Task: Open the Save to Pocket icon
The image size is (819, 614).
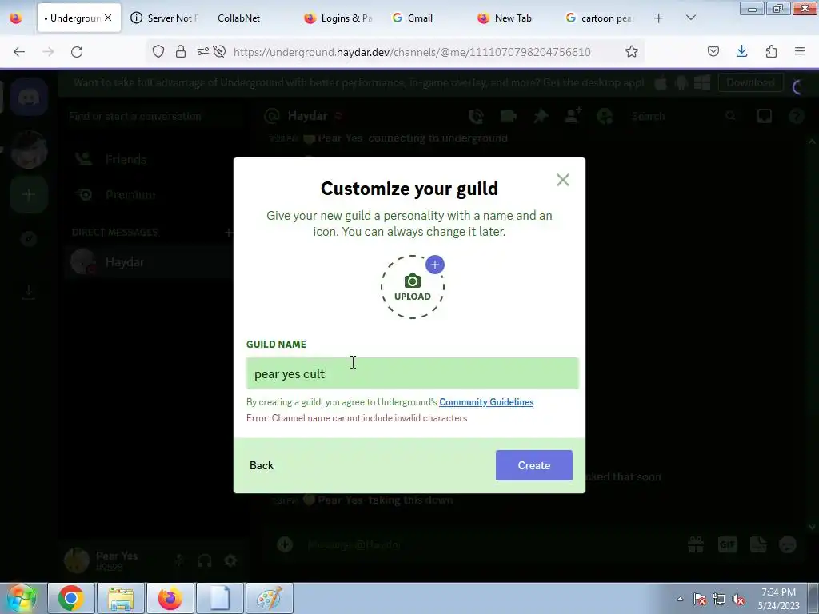Action: tap(713, 51)
